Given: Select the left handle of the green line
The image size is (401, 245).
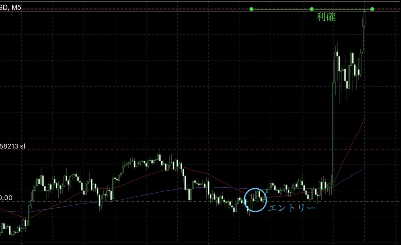Looking at the screenshot, I should click(x=251, y=9).
